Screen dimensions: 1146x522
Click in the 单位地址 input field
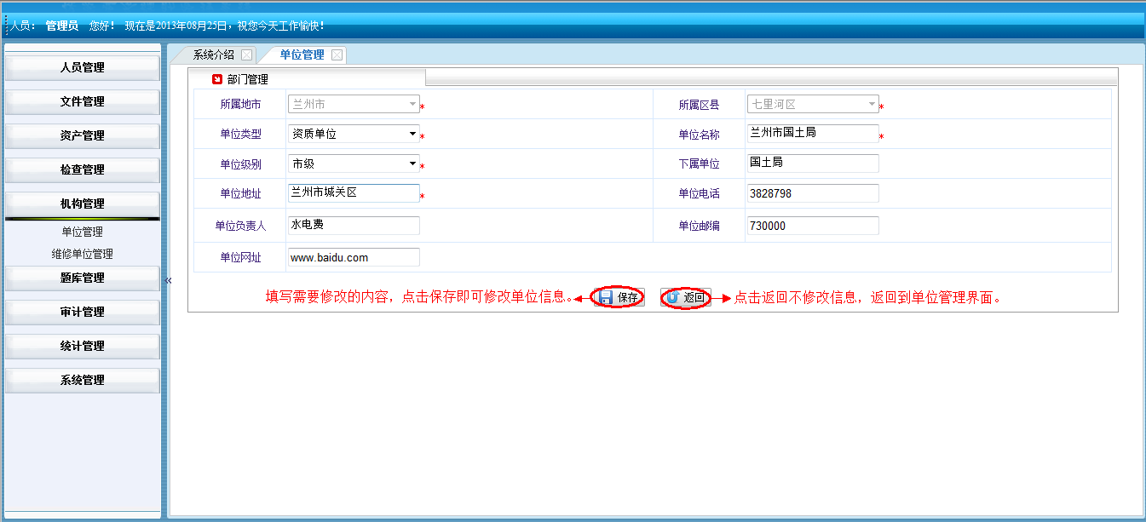354,193
